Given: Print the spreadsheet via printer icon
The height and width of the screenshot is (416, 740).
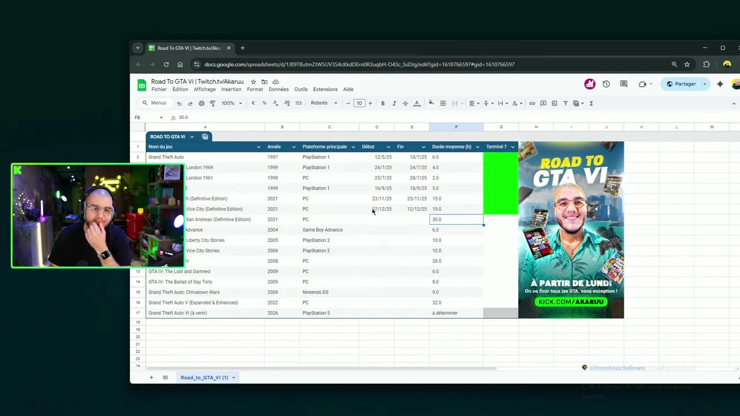Looking at the screenshot, I should pos(201,103).
